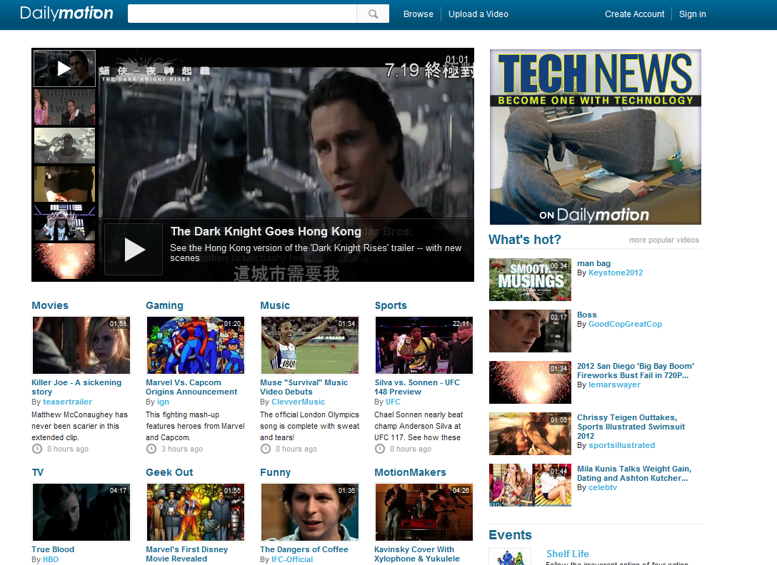Select the fireworks thumbnail in featured strip
The width and height of the screenshot is (777, 565).
(x=64, y=260)
